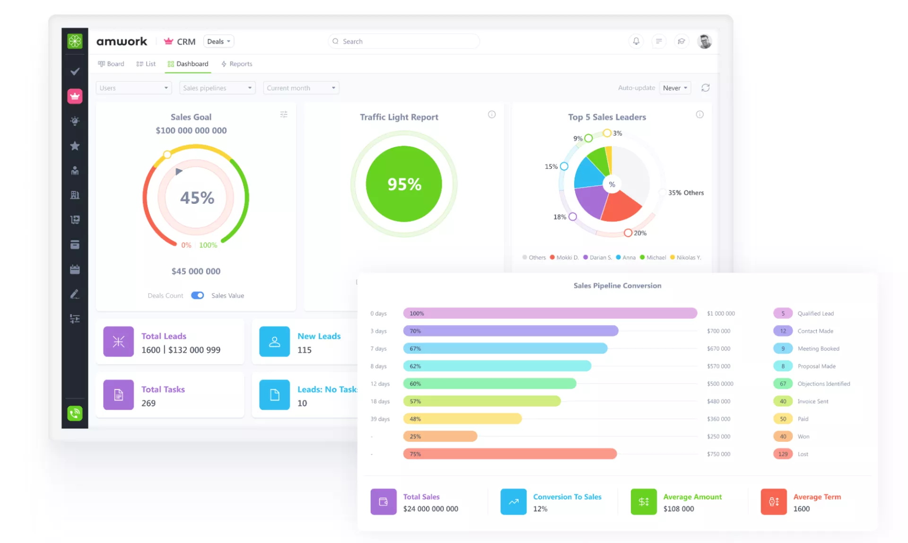Toggle Deals Count / Sales Value switch

197,295
